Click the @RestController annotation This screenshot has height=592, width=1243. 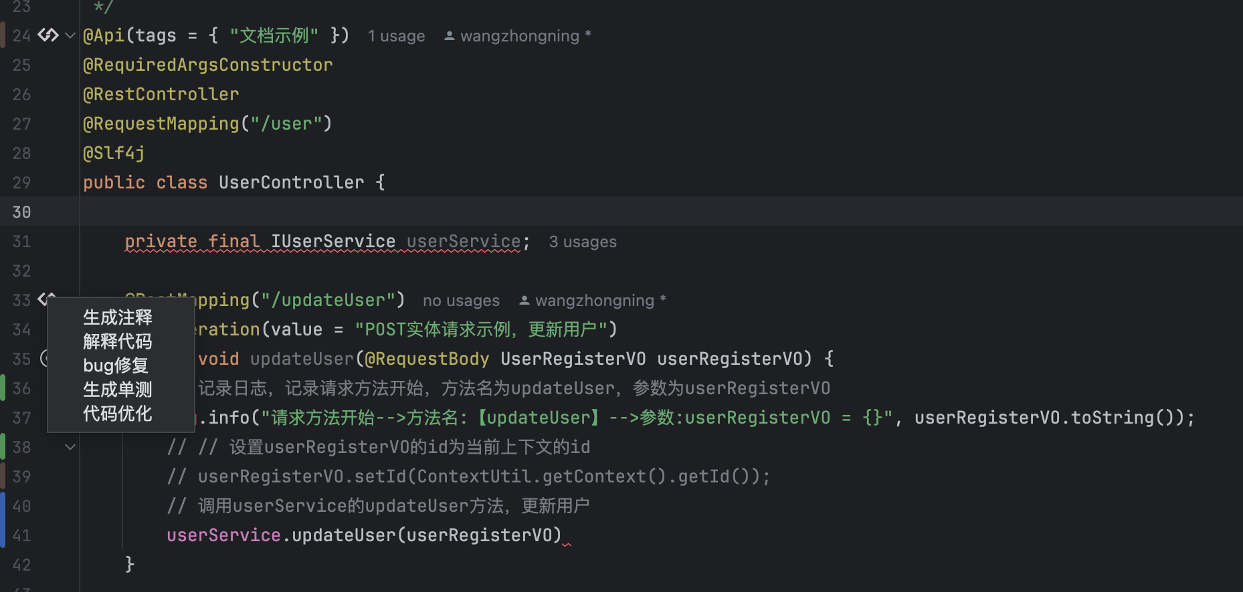(161, 94)
